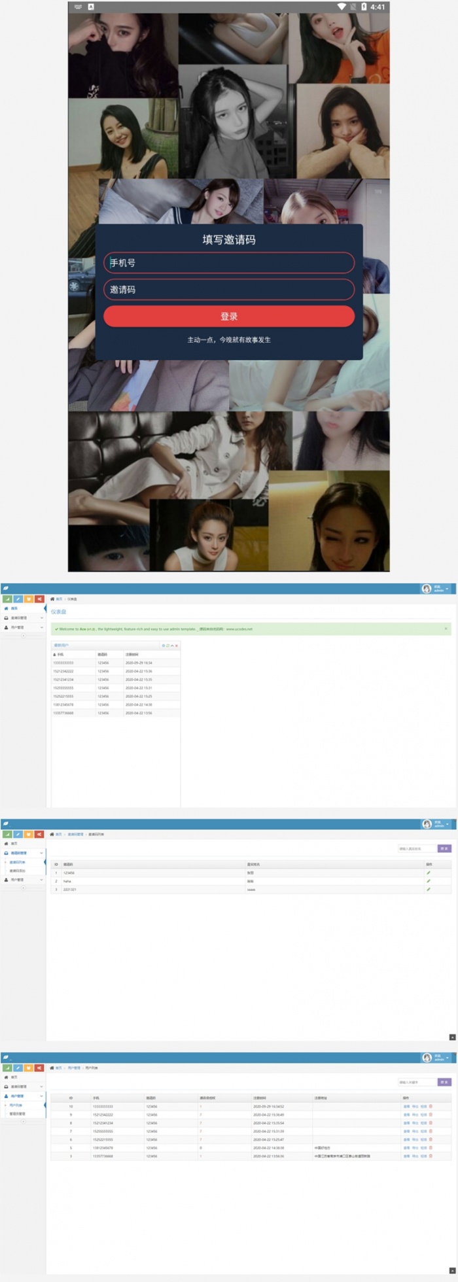Click blue pencil shortcut in dashboard panel
This screenshot has width=458, height=1282.
18,598
